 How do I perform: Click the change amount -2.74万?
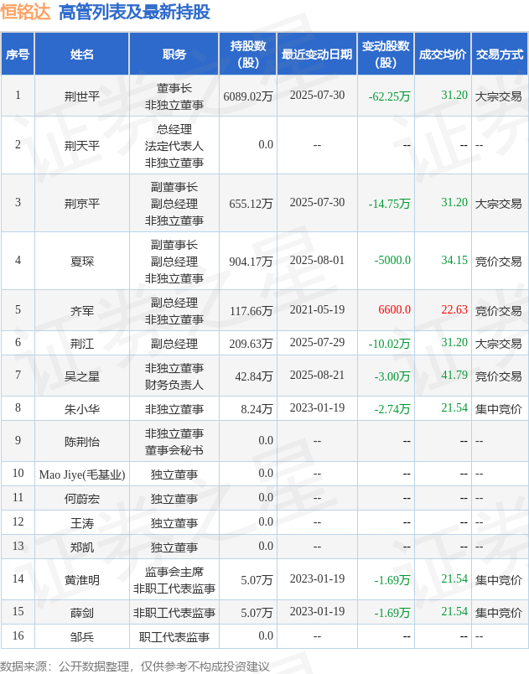pyautogui.click(x=392, y=409)
